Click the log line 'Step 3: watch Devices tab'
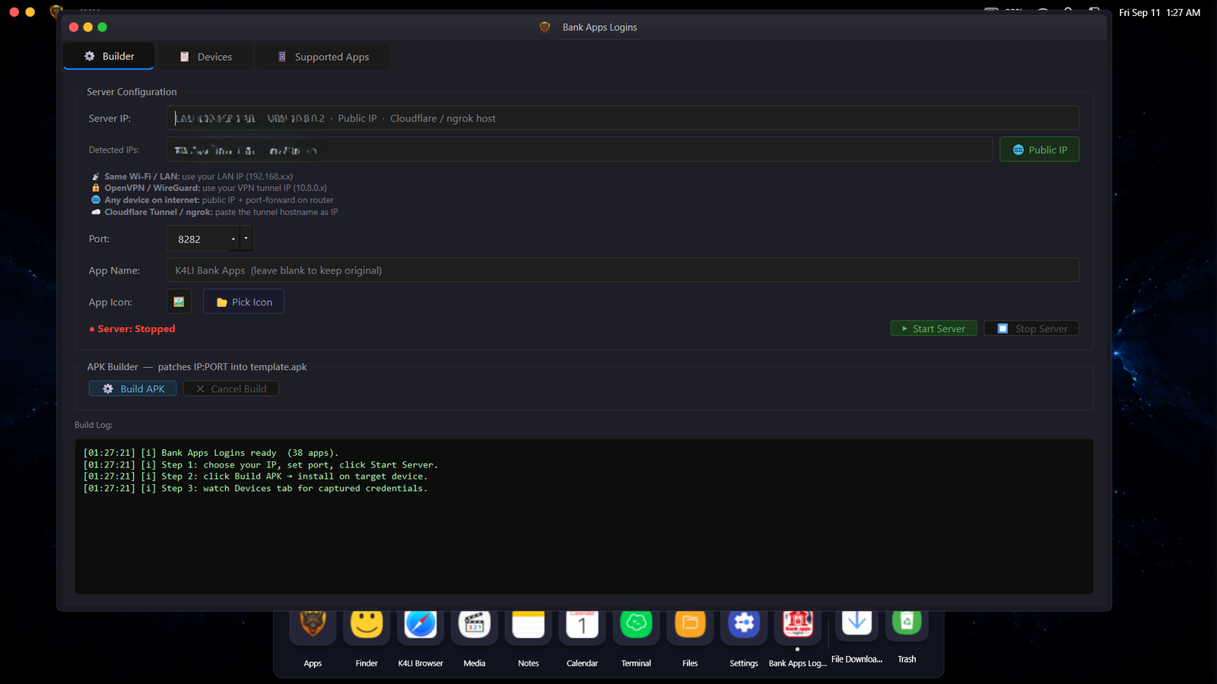This screenshot has width=1217, height=684. pos(256,488)
